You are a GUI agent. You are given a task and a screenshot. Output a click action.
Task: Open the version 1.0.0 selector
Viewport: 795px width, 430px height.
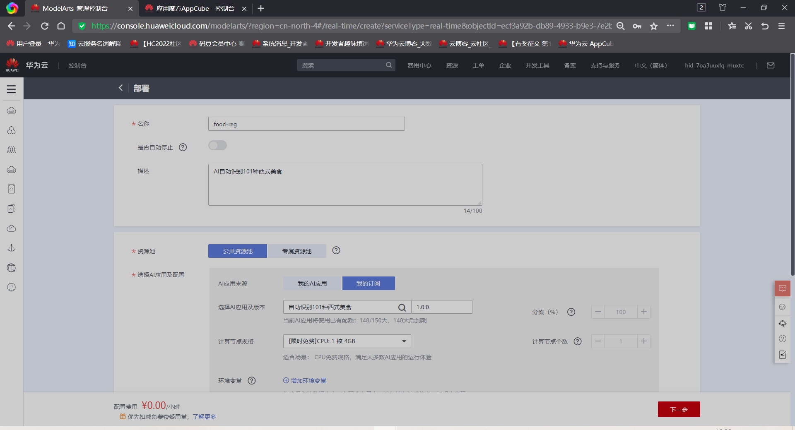[x=442, y=307]
